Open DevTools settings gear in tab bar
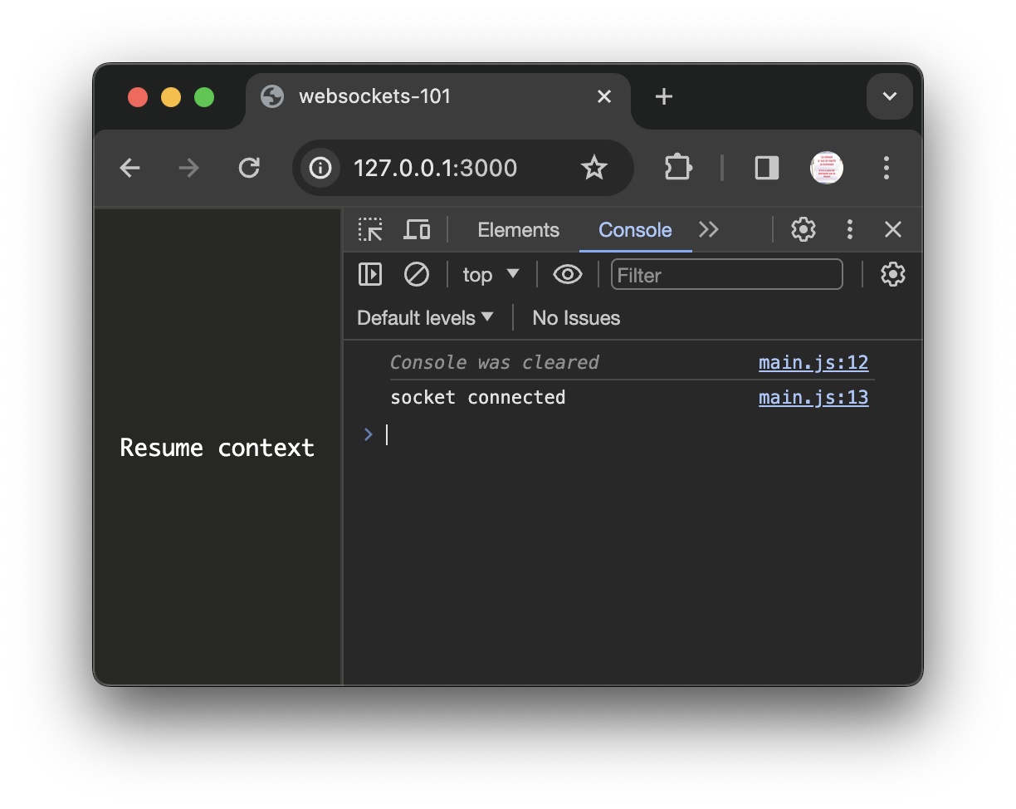 coord(803,229)
